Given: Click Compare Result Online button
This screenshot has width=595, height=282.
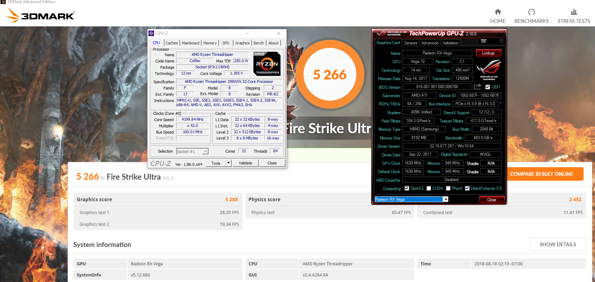Looking at the screenshot, I should pos(545,174).
